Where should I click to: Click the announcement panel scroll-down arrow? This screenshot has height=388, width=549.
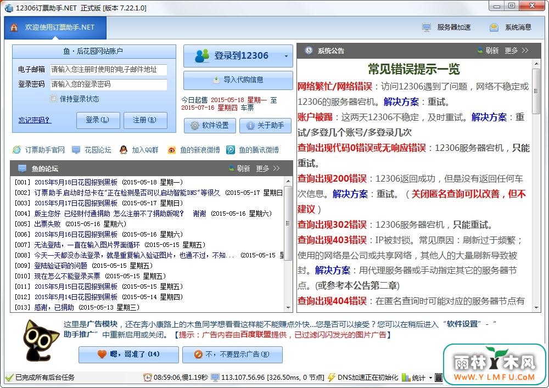tap(536, 308)
